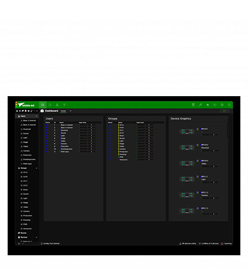Image resolution: width=248 pixels, height=268 pixels.
Task: Select CH A group in sidebar
Action: pos(24,173)
